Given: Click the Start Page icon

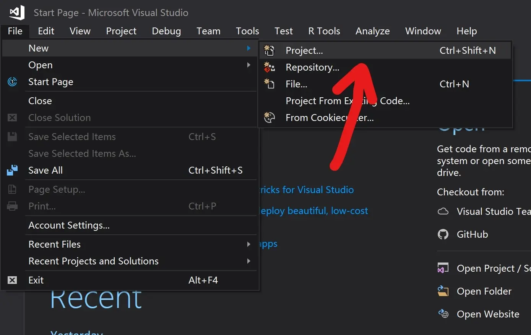Looking at the screenshot, I should pyautogui.click(x=12, y=82).
